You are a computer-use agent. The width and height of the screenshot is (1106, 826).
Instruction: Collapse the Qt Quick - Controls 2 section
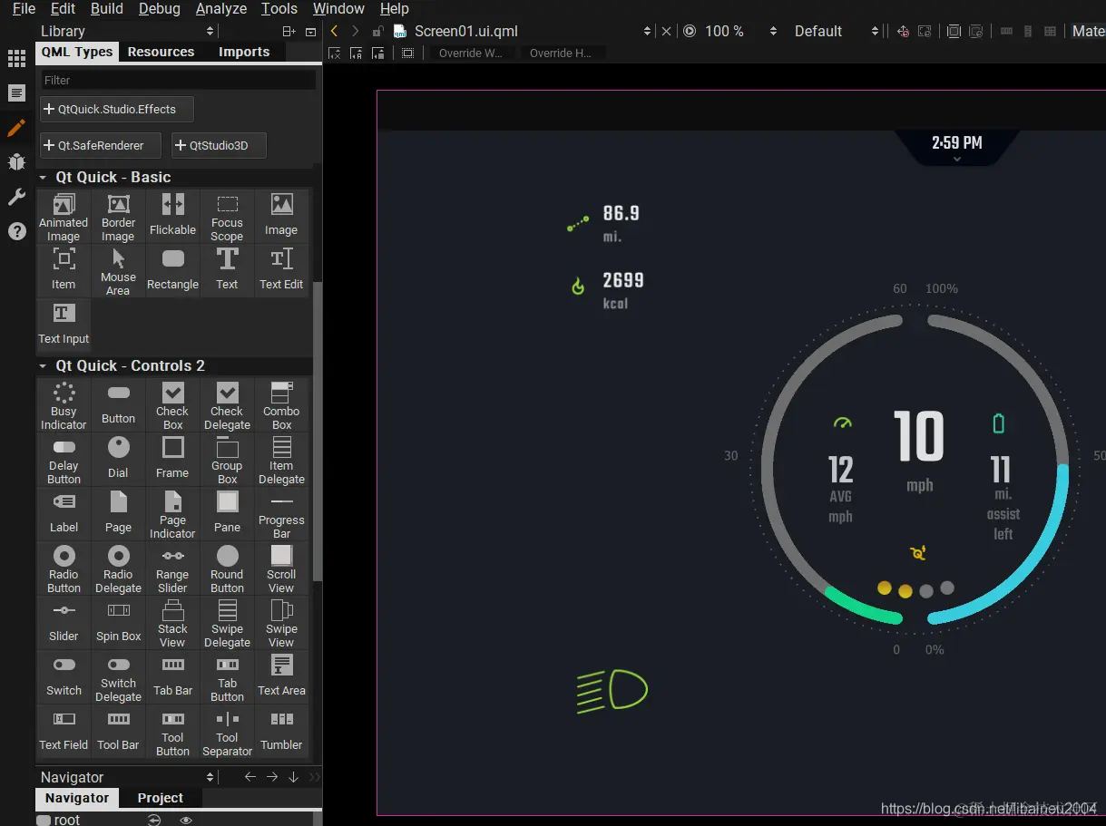click(43, 366)
